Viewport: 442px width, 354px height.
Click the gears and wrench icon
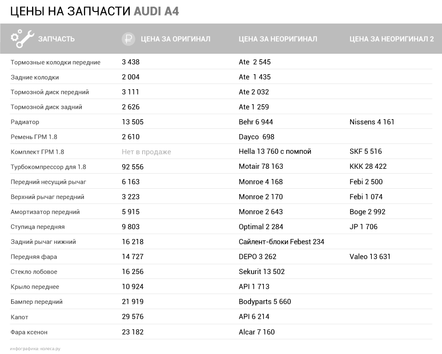pyautogui.click(x=22, y=39)
